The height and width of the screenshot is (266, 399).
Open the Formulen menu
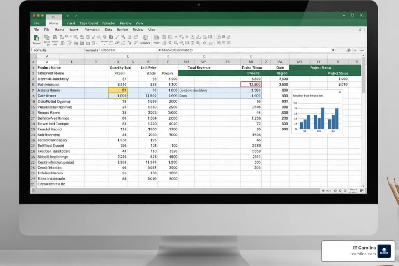(x=92, y=30)
